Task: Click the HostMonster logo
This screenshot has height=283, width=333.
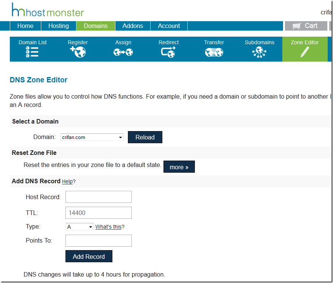Action: pyautogui.click(x=48, y=10)
